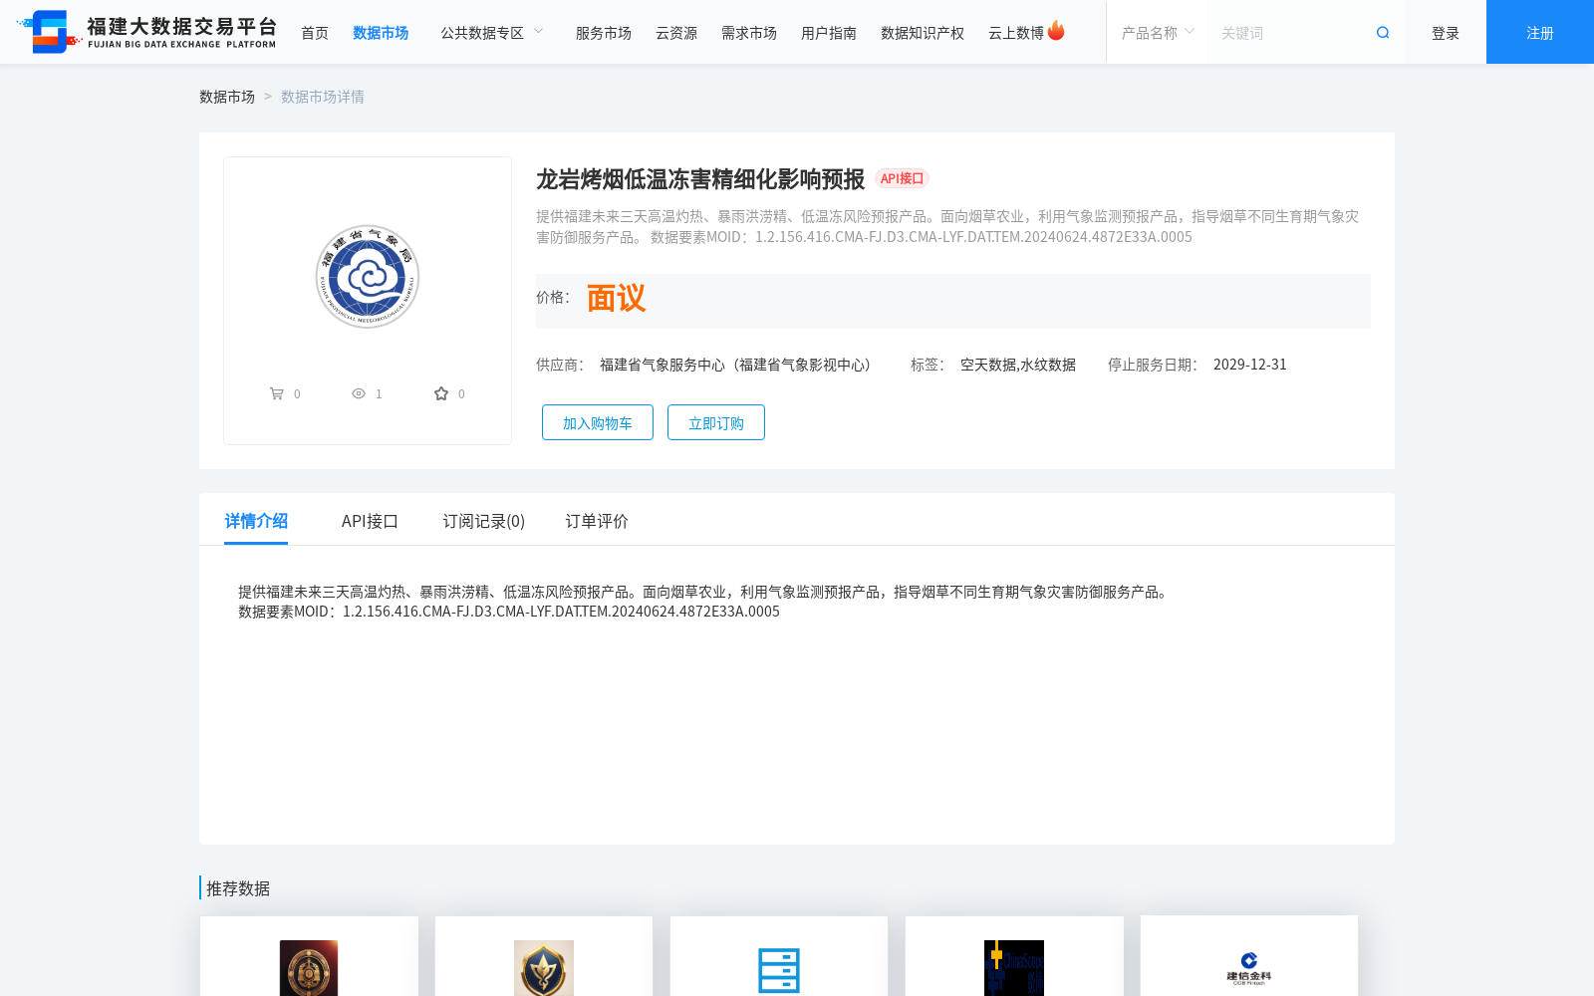Click the blue 注册 button
The image size is (1594, 996).
1540,32
